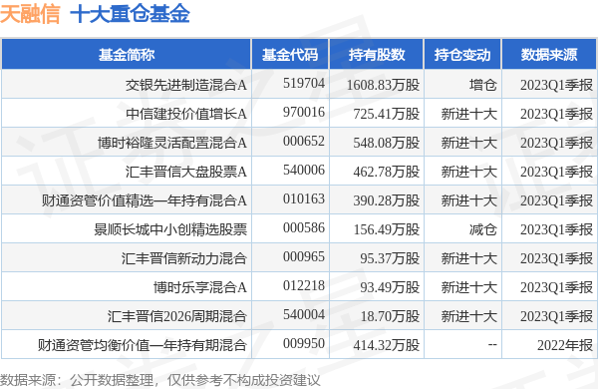Click fund name 博时乐享混合A
Screen dimensions: 598x389
pyautogui.click(x=200, y=287)
